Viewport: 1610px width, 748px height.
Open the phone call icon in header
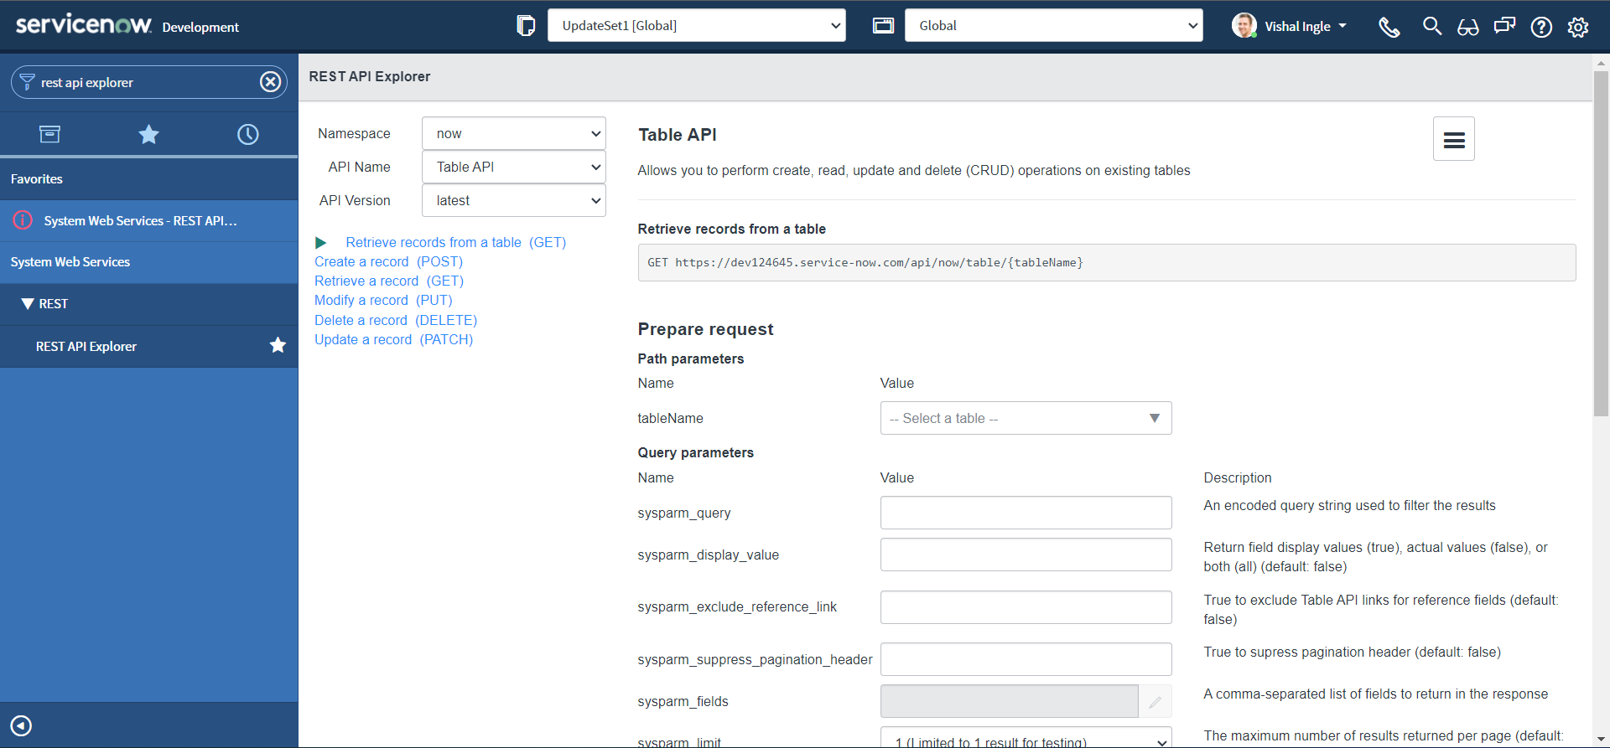pos(1389,27)
